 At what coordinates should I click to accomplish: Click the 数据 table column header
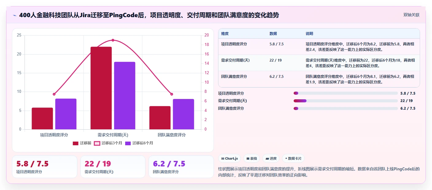(x=273, y=33)
